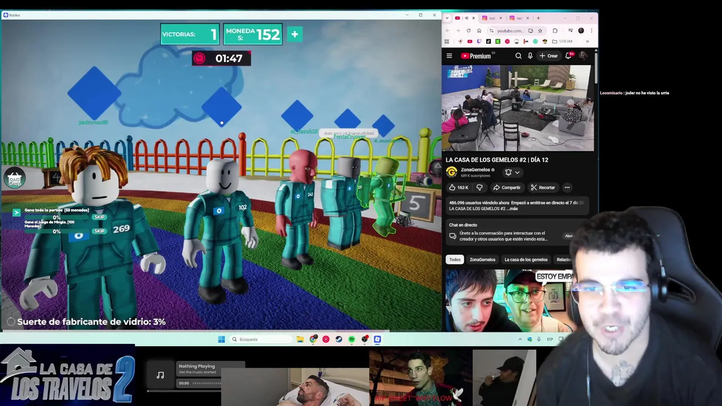The width and height of the screenshot is (722, 406).
Task: Open site settings icon in address bar
Action: (x=491, y=30)
